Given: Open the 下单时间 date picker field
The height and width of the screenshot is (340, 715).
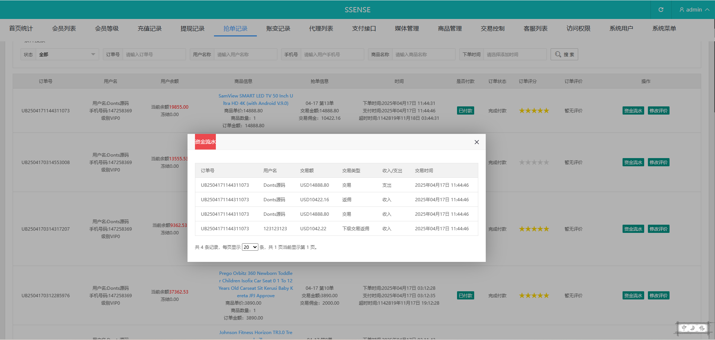Looking at the screenshot, I should click(x=515, y=54).
